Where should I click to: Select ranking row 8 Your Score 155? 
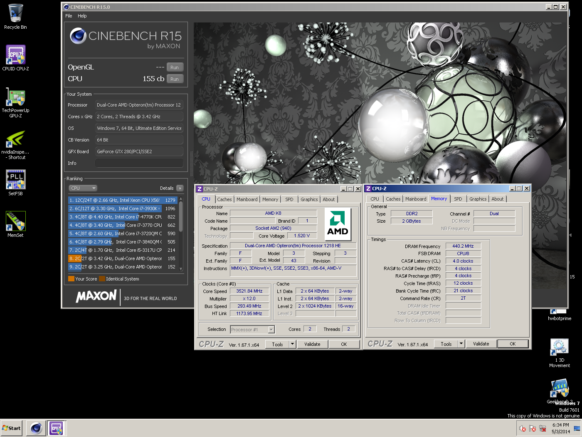[123, 258]
